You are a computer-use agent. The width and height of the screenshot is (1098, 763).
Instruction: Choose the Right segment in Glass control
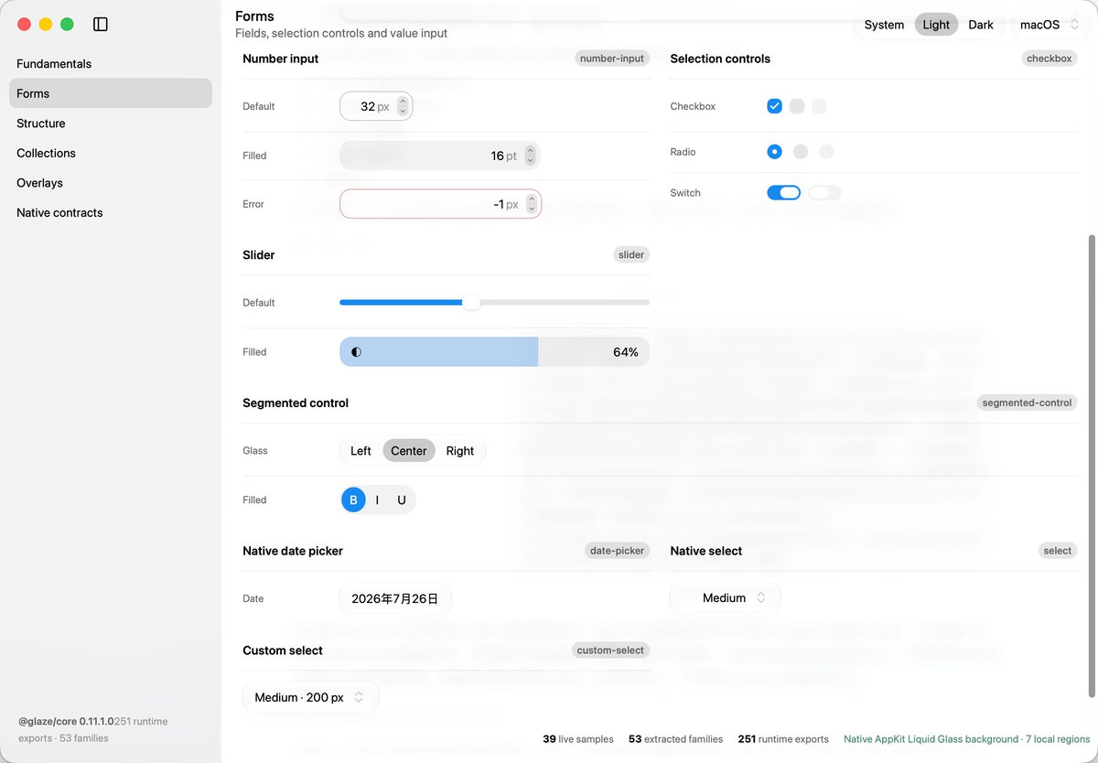click(x=460, y=451)
